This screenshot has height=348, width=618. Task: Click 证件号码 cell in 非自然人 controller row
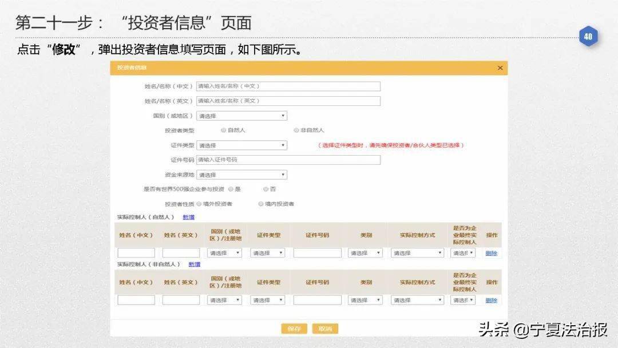pos(317,300)
